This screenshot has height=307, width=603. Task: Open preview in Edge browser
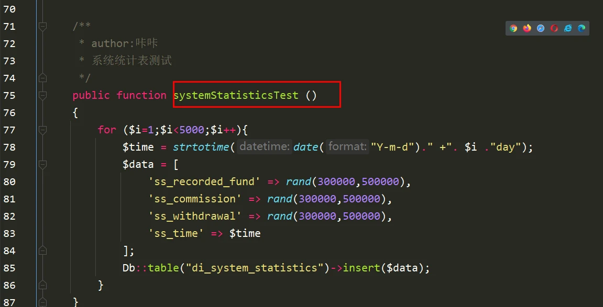click(582, 28)
